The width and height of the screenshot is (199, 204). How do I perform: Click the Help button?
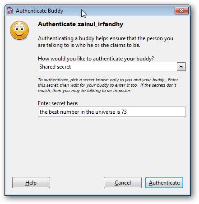(x=31, y=183)
